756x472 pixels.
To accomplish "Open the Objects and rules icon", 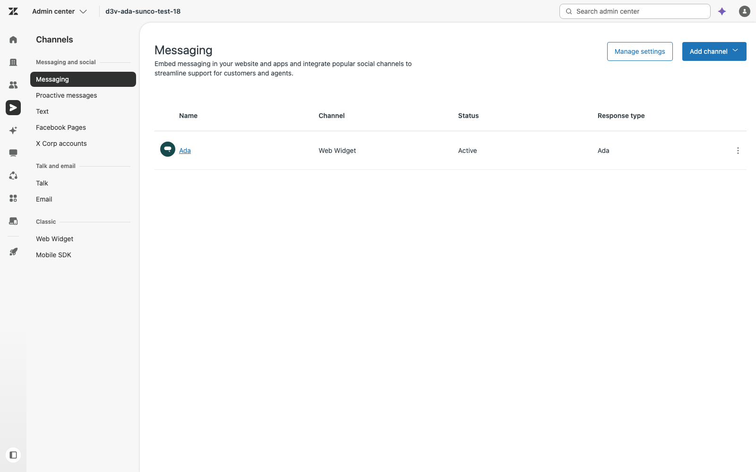I will pos(13,176).
